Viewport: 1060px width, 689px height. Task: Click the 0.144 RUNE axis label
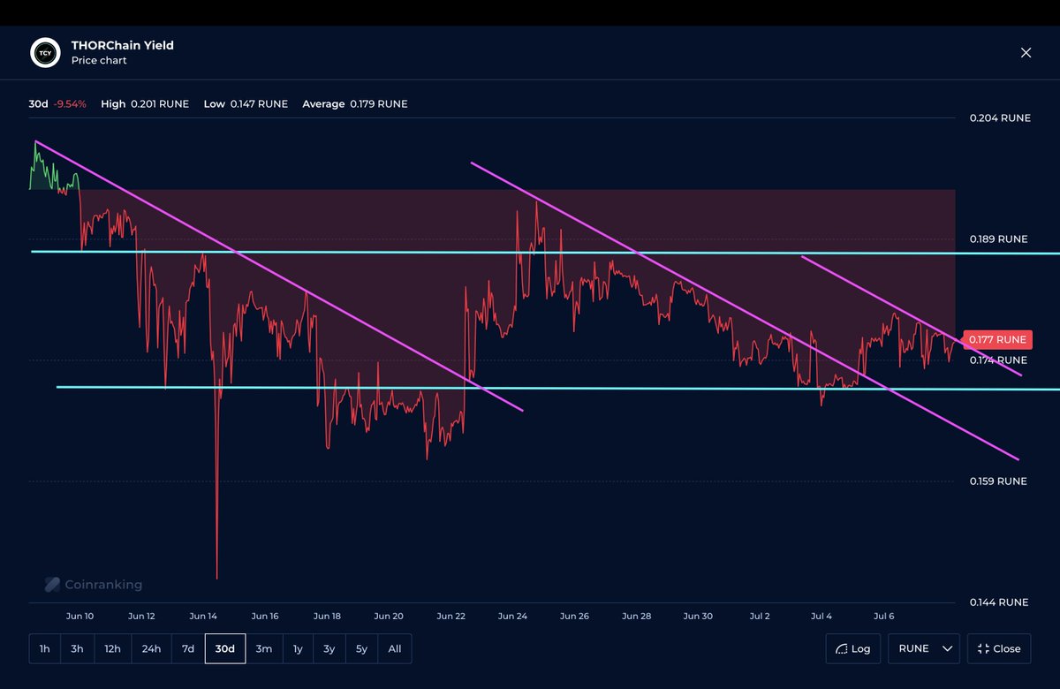998,602
